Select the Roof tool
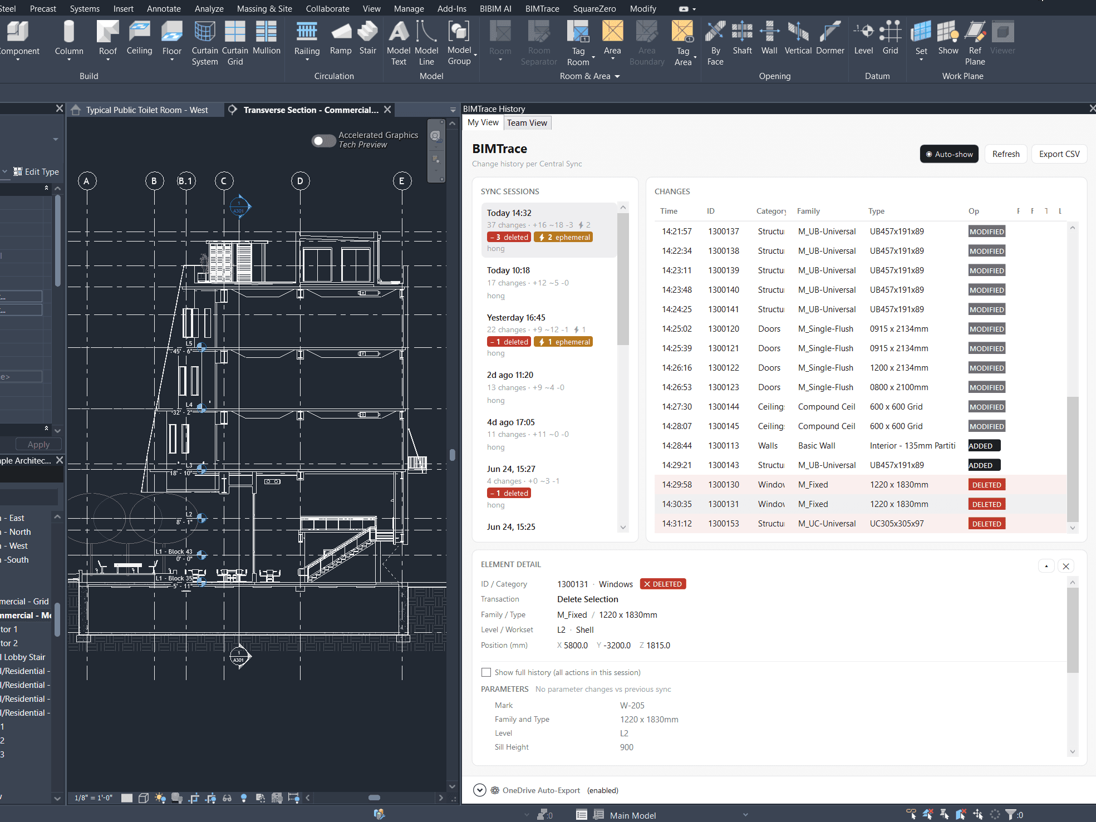1096x822 pixels. [108, 39]
